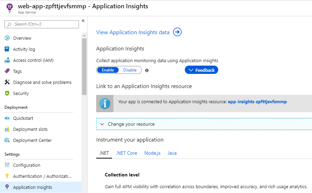Screen dimensions: 312x193
Task: Select the Enable toggle option
Action: 108,70
